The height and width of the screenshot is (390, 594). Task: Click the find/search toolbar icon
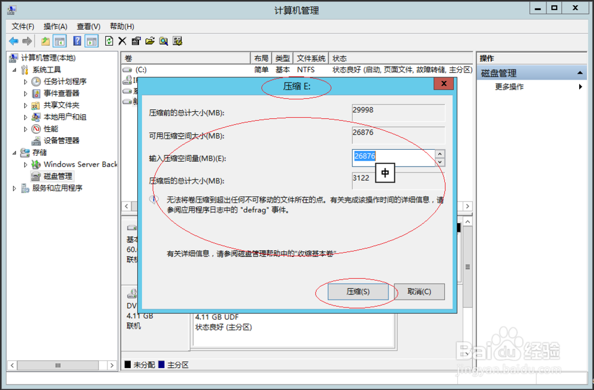pos(163,40)
